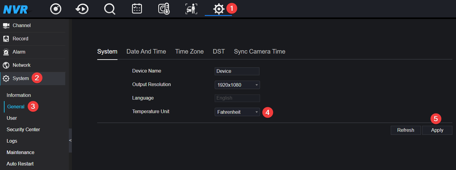
Task: Open the search magnifier icon
Action: pos(109,9)
